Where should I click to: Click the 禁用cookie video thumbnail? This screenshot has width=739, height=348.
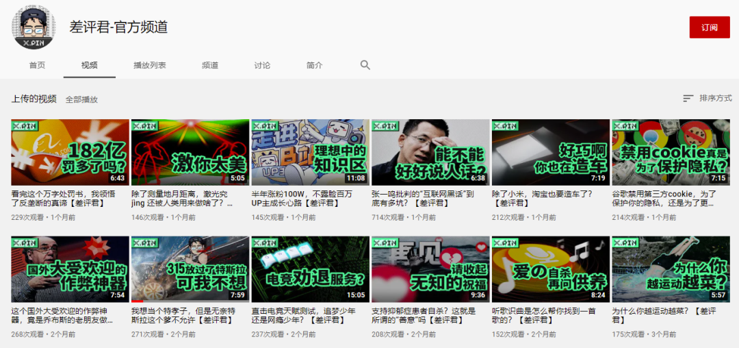(x=671, y=152)
